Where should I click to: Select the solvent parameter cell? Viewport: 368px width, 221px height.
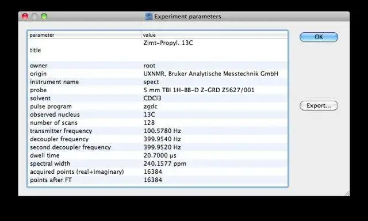pyautogui.click(x=40, y=98)
